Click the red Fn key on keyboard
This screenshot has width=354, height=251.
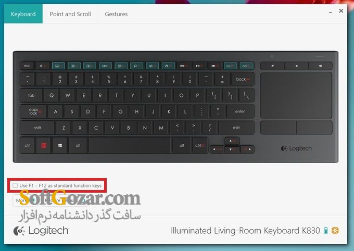coord(44,145)
